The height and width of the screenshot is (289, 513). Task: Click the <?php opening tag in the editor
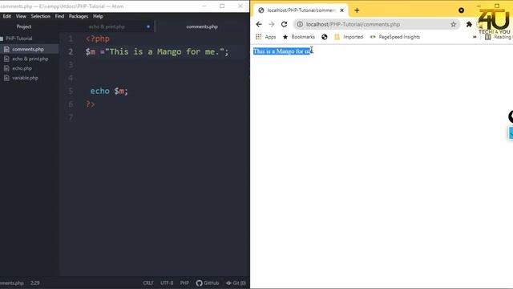coord(98,39)
